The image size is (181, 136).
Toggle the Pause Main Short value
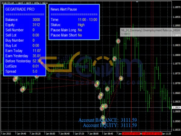tap(80, 35)
